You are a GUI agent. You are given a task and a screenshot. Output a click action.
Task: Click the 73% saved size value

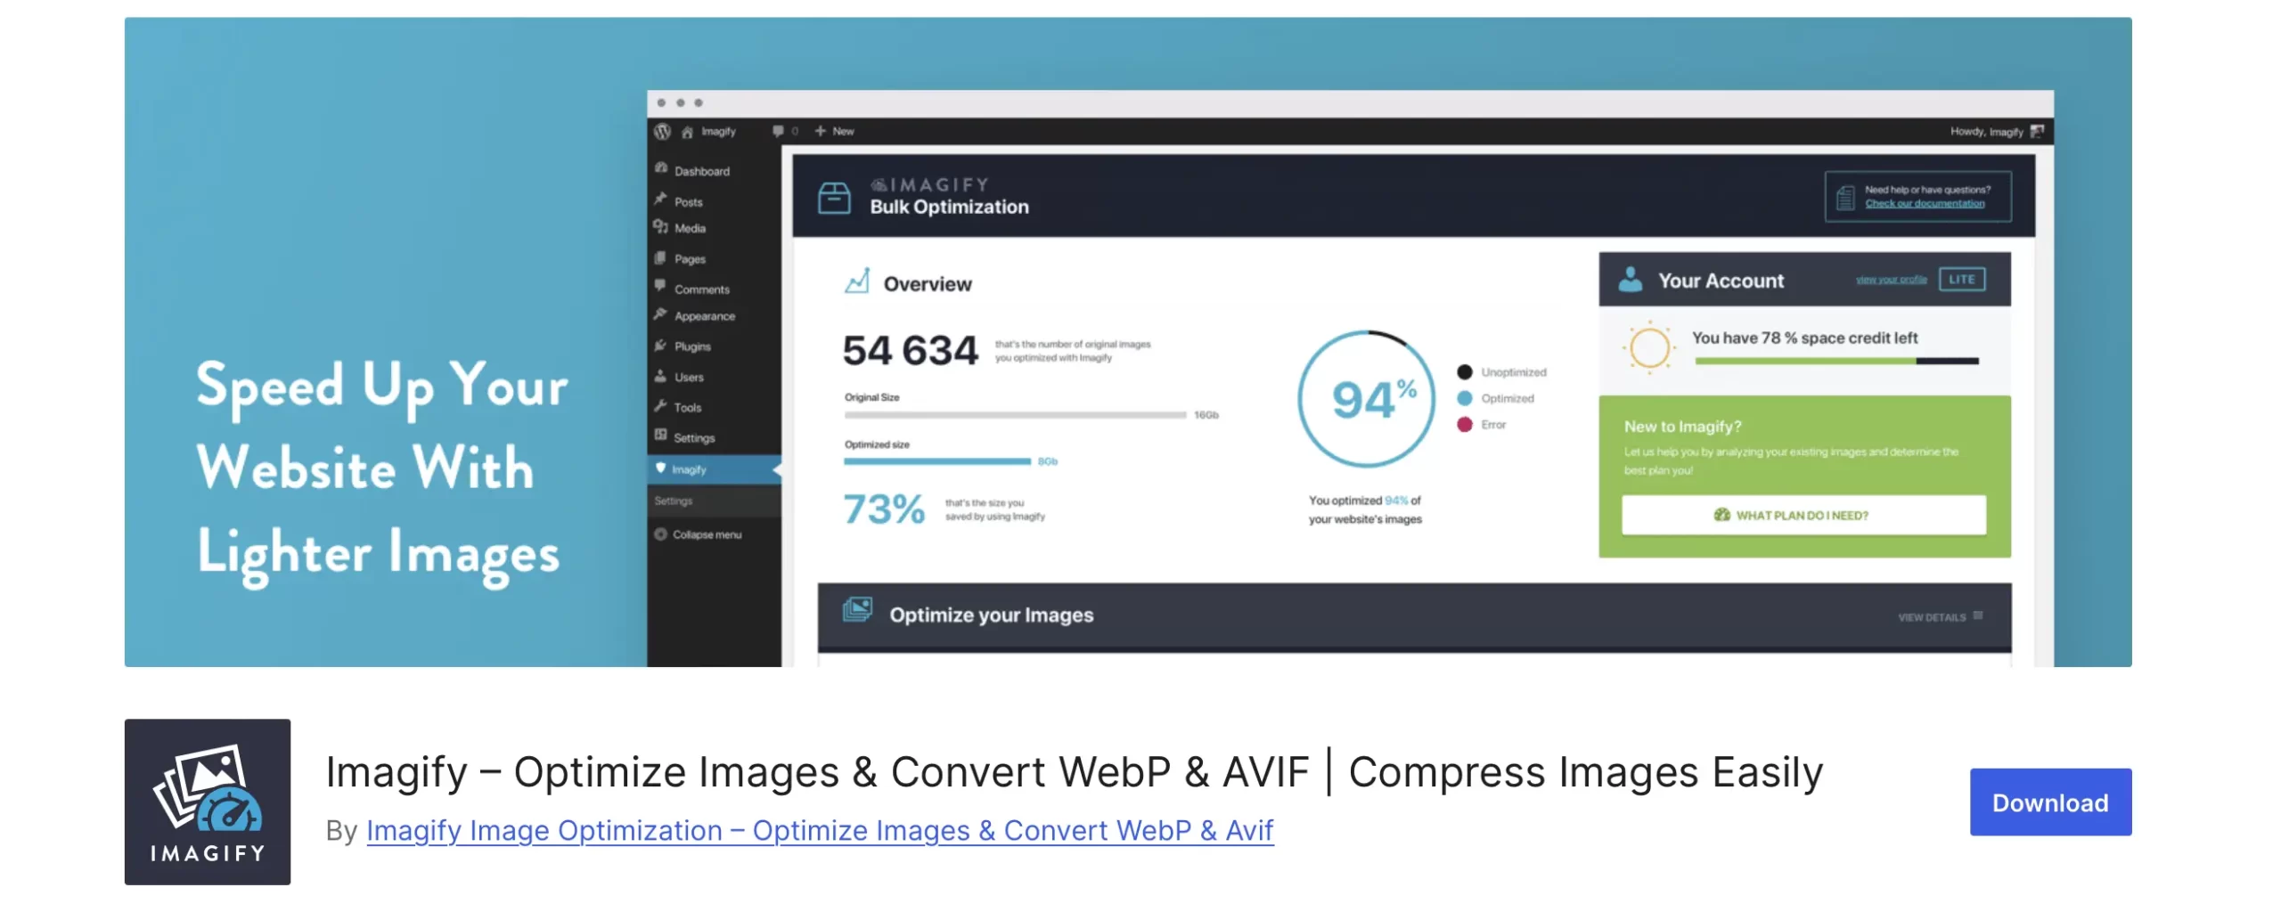[884, 509]
